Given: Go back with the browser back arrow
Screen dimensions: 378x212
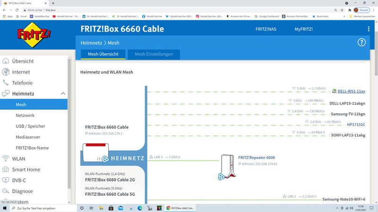Looking at the screenshot, I should click(x=4, y=10).
